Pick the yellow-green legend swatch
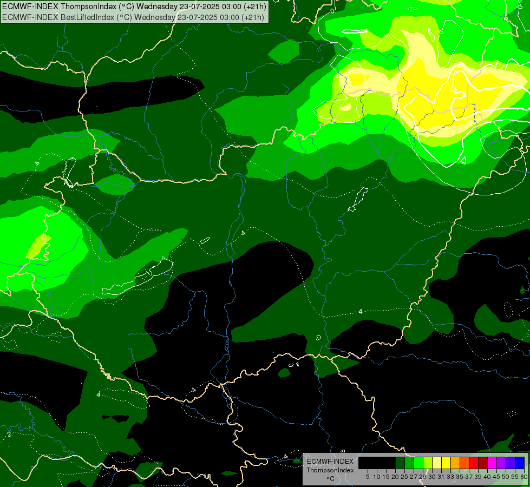 (428, 463)
